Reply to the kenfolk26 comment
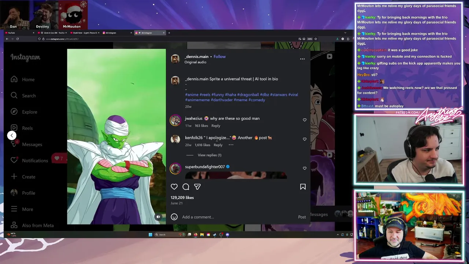The height and width of the screenshot is (264, 469). [x=218, y=145]
